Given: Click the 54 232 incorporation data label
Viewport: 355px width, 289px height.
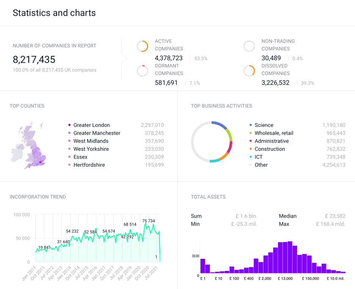Looking at the screenshot, I should (x=72, y=231).
